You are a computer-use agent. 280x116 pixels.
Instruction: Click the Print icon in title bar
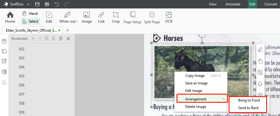point(47,4)
